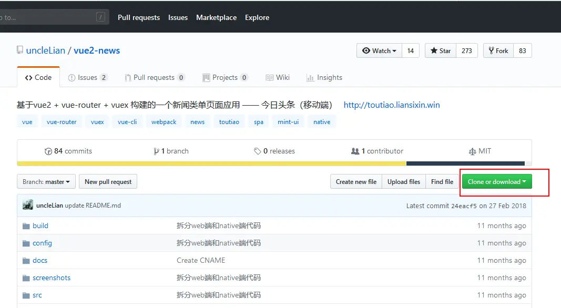Click the yellow language bar segment
Viewport: 561px width, 308px height.
211,163
